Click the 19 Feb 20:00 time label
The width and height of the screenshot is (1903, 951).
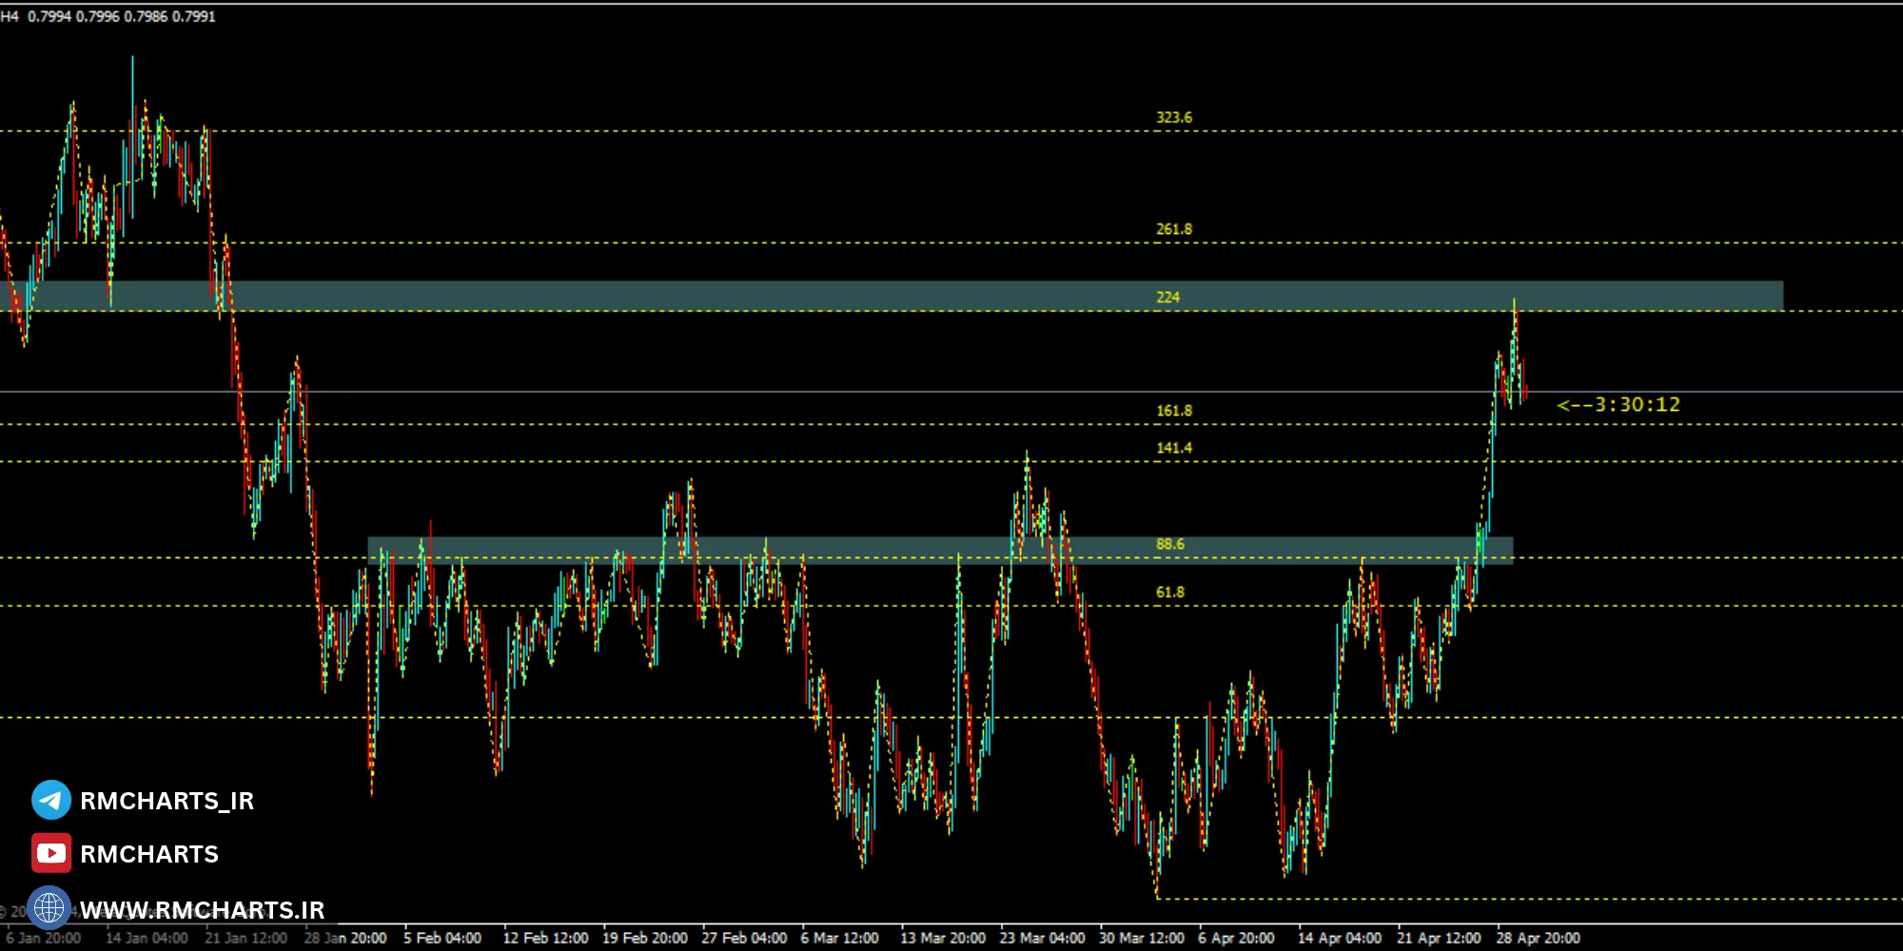pyautogui.click(x=645, y=938)
